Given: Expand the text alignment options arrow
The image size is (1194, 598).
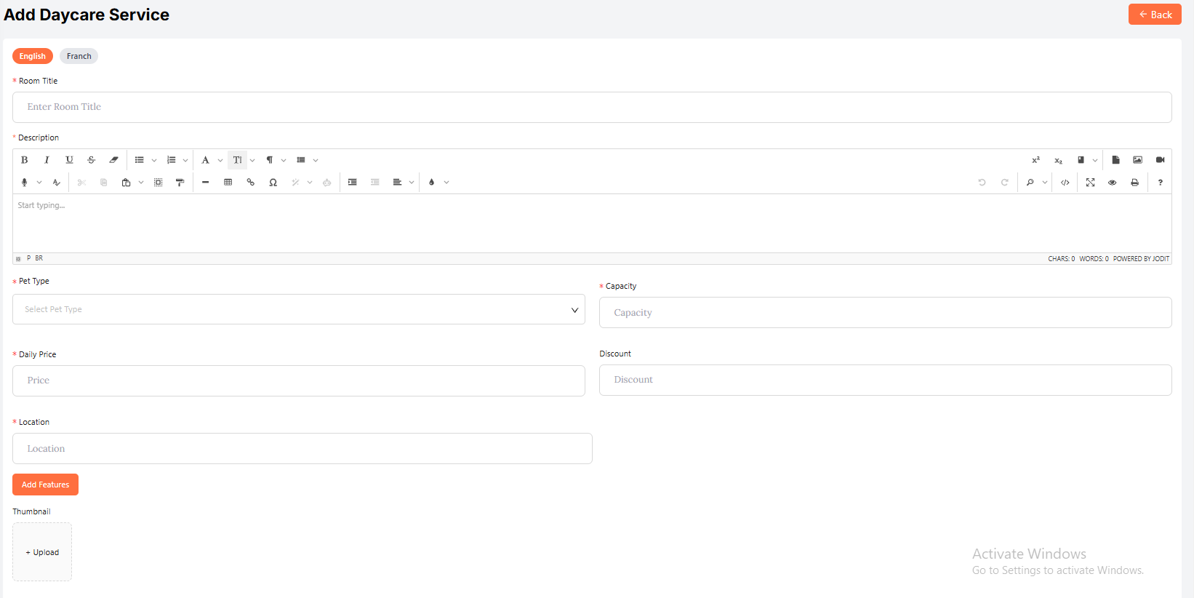Looking at the screenshot, I should pyautogui.click(x=412, y=183).
